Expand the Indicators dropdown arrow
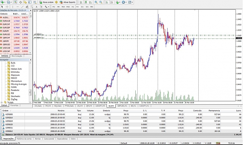 (x=120, y=2)
